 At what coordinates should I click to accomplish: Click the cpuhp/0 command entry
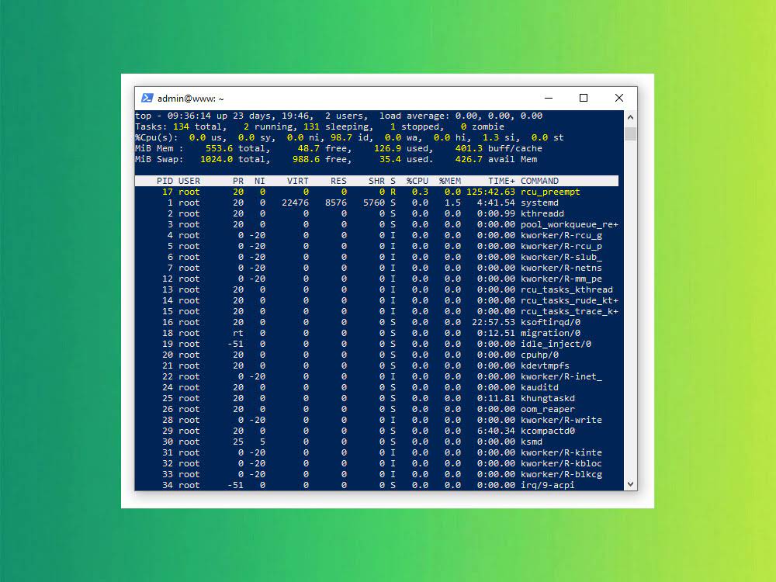coord(539,355)
